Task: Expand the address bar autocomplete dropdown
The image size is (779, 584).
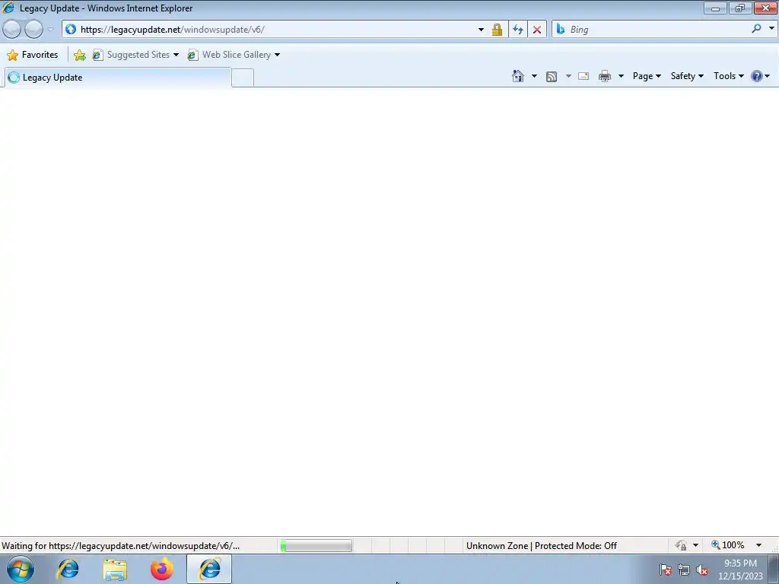Action: click(481, 30)
